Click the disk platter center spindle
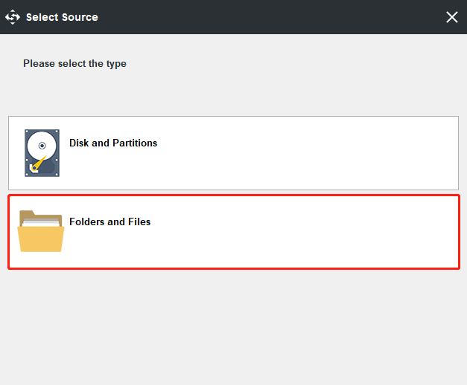Image resolution: width=467 pixels, height=385 pixels. point(42,146)
